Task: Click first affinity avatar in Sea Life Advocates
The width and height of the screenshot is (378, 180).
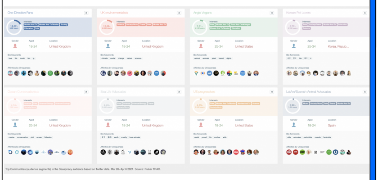Action: tap(103, 152)
